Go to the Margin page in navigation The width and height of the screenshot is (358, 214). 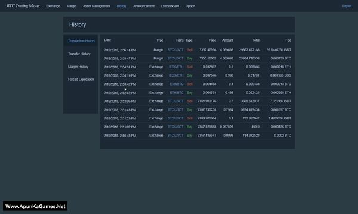pyautogui.click(x=72, y=6)
